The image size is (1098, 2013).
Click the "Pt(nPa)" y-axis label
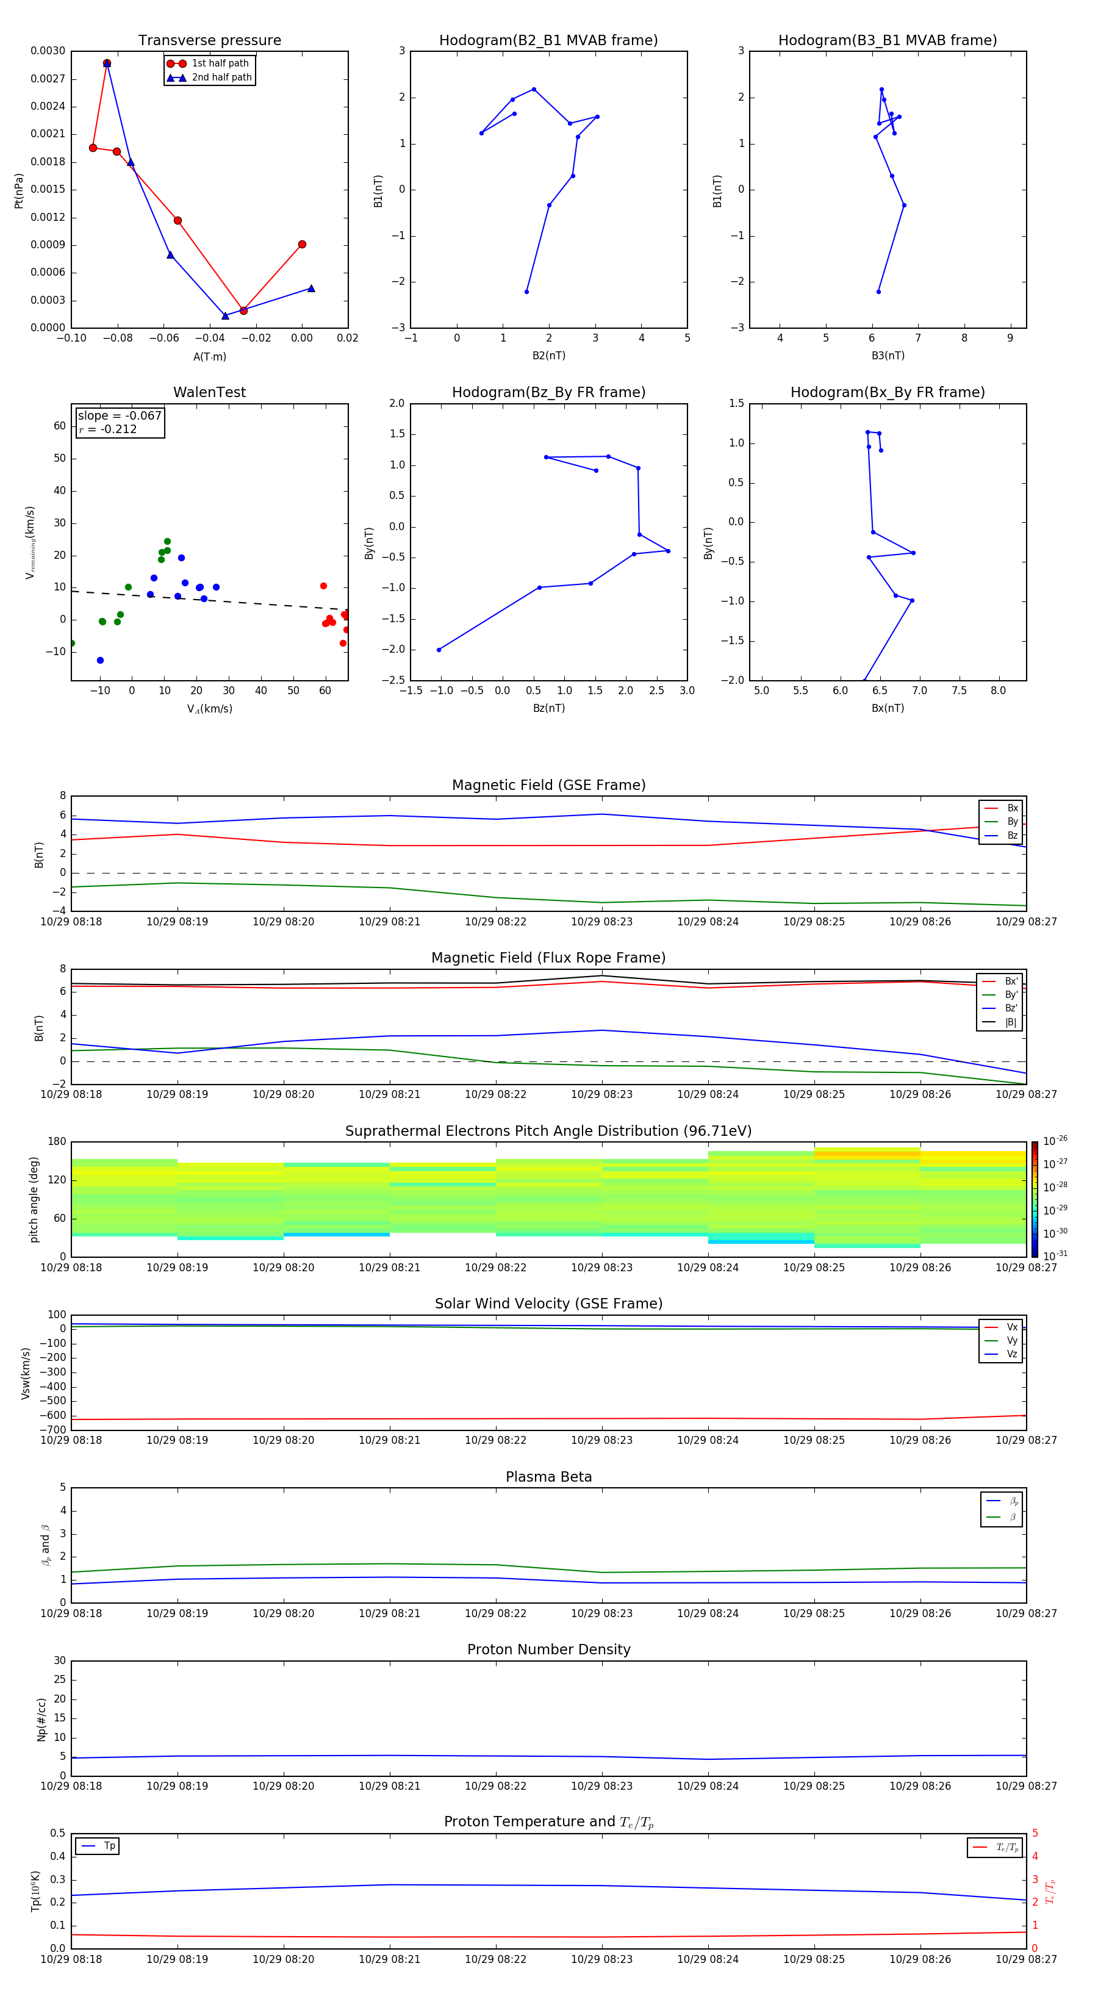pyautogui.click(x=19, y=191)
